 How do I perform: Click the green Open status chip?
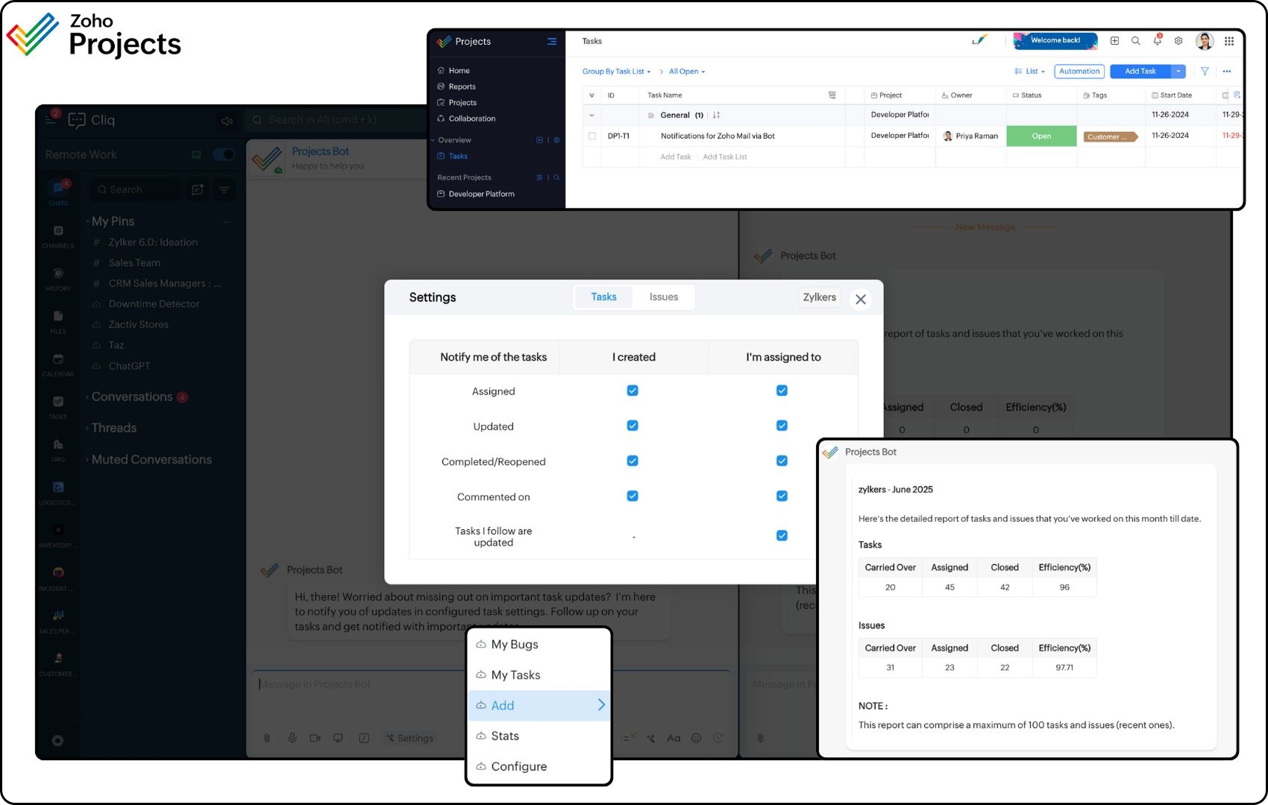point(1041,136)
